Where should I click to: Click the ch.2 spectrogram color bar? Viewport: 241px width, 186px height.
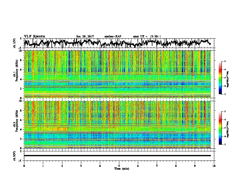pyautogui.click(x=220, y=128)
